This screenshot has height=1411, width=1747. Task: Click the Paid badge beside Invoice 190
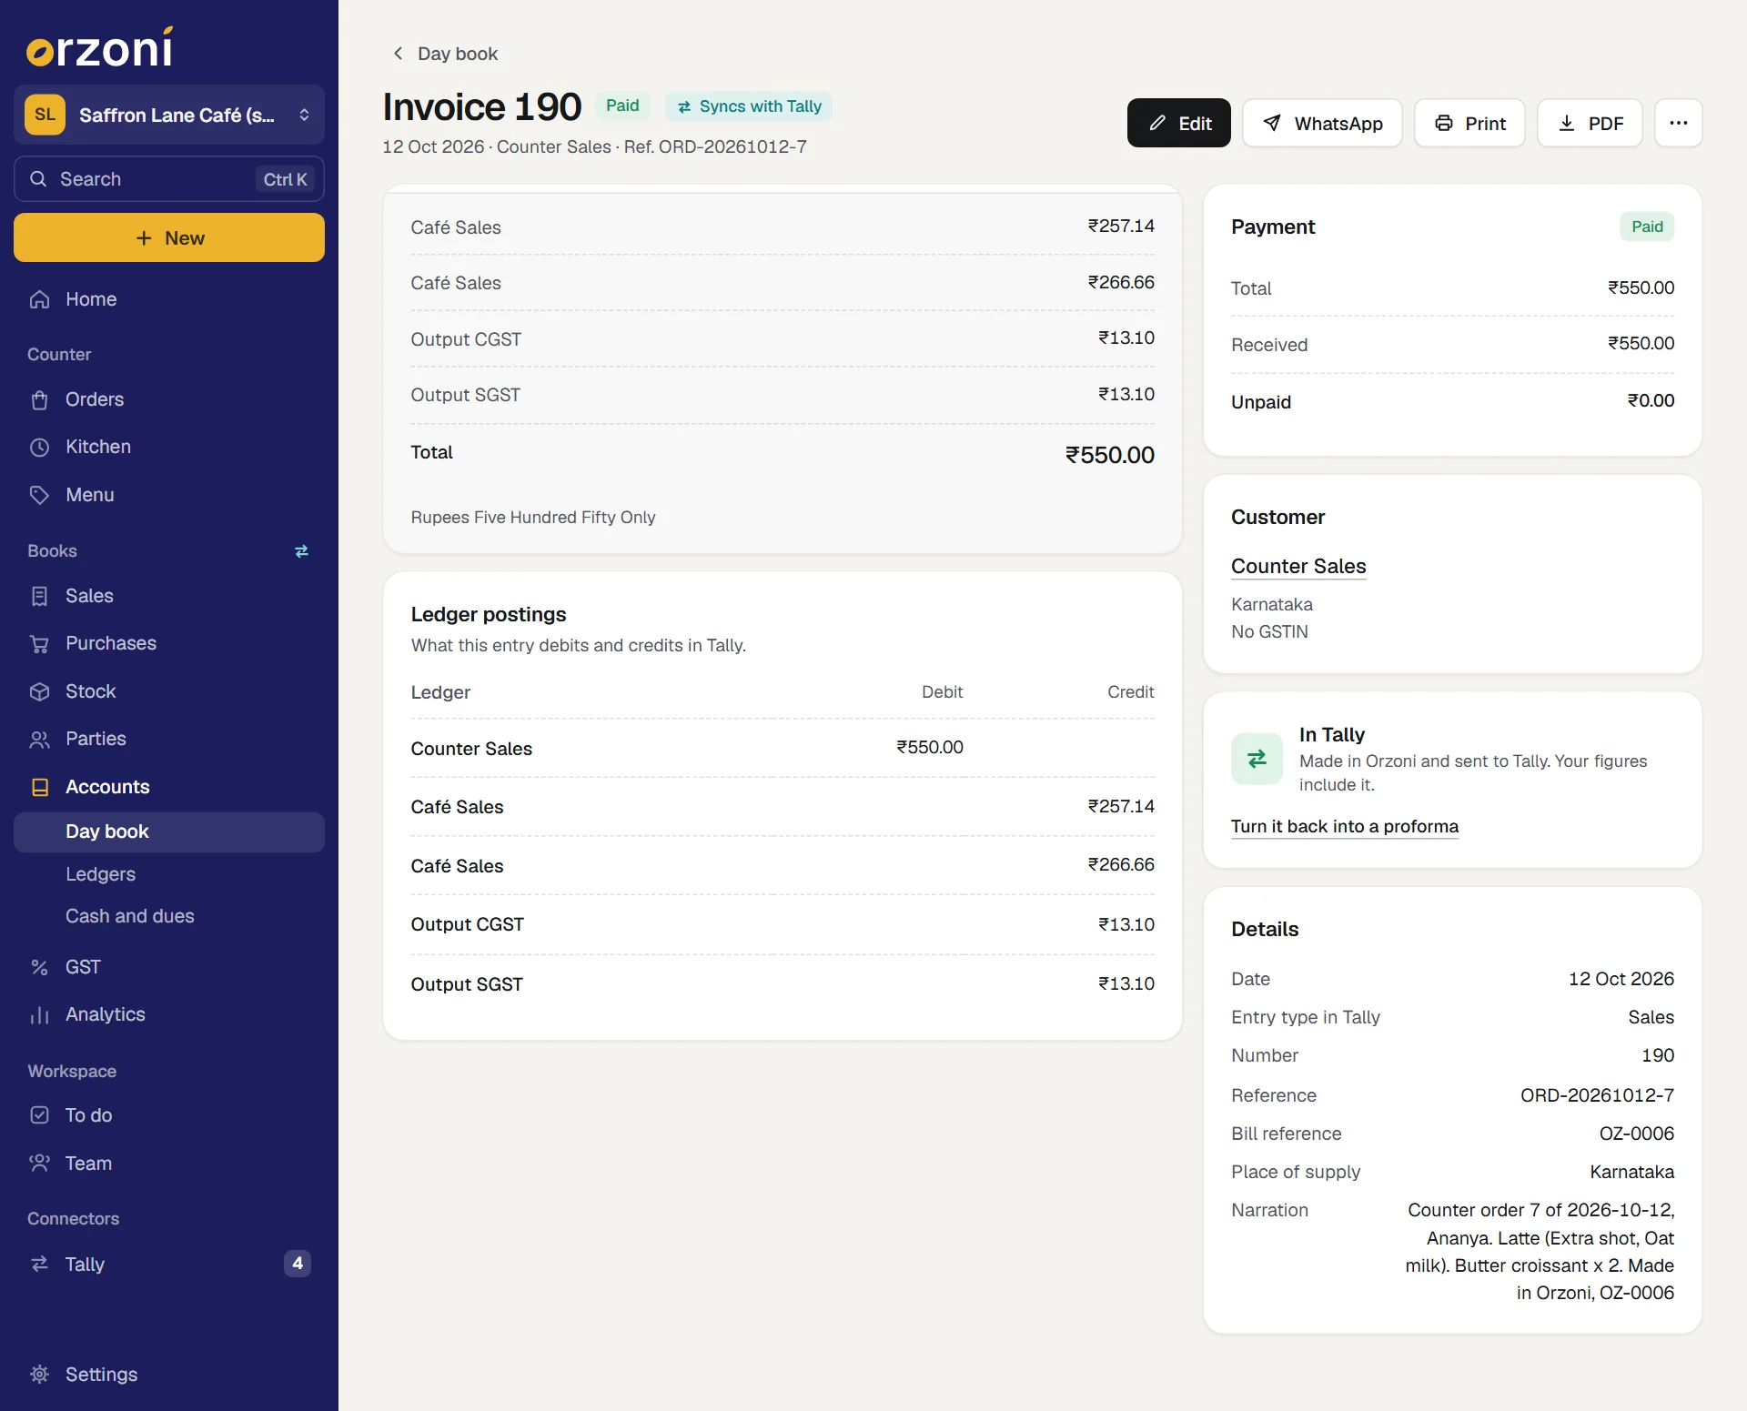click(x=622, y=106)
